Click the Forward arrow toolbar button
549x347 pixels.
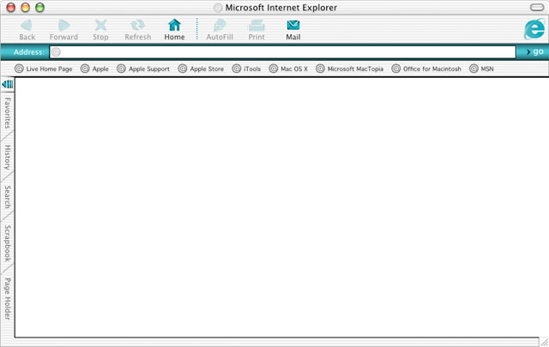click(63, 30)
